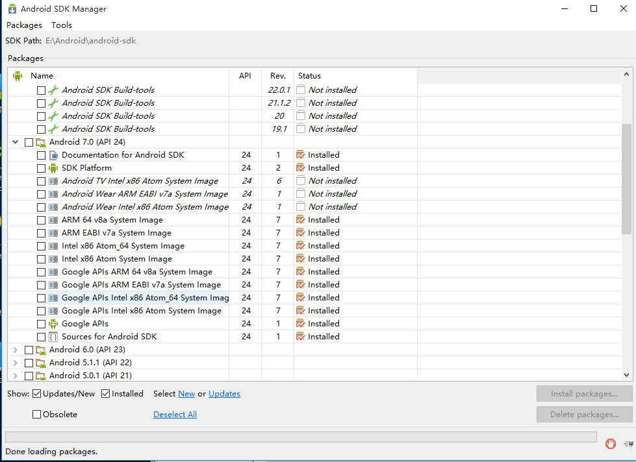Click Google APIs add-on robot icon
This screenshot has height=462, width=636.
(x=53, y=323)
